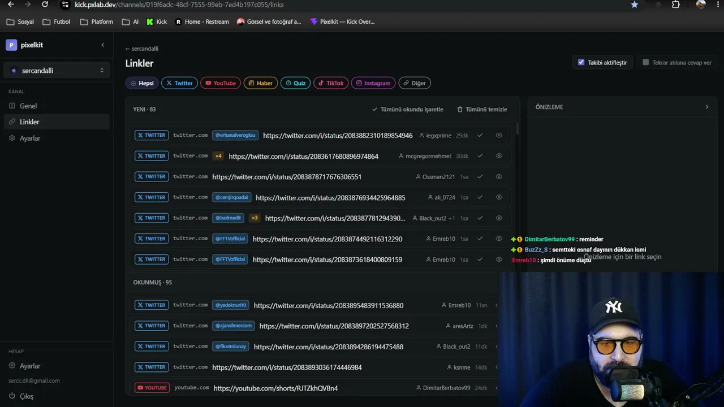
Task: Open Genel in the sidebar
Action: (57, 106)
